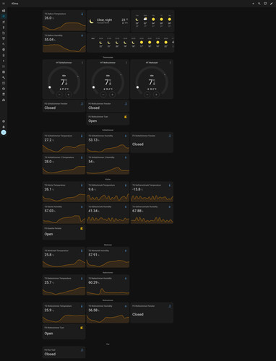This screenshot has width=276, height=361.
Task: Open the Overview dashboard in sidebar
Action: (4, 11)
